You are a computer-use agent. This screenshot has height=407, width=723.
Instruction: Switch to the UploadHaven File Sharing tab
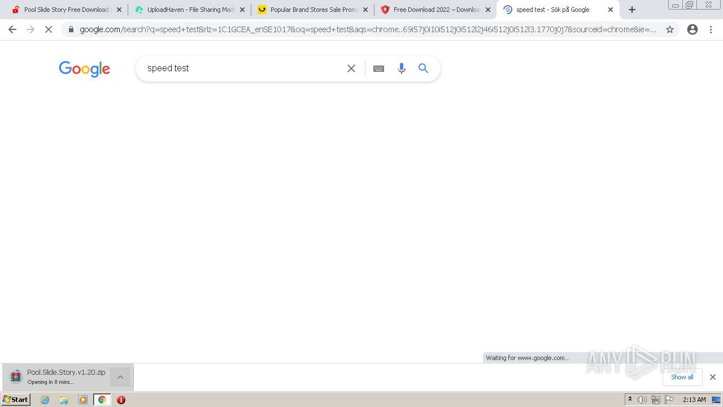(x=189, y=10)
